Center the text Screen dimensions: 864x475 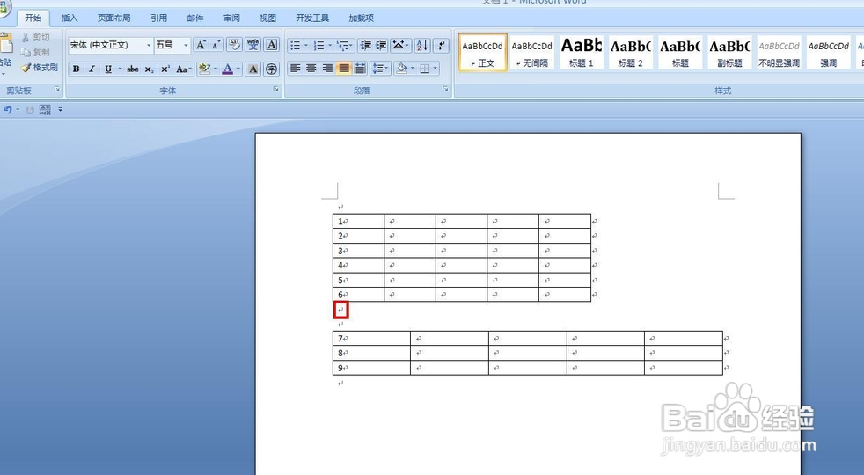point(311,69)
